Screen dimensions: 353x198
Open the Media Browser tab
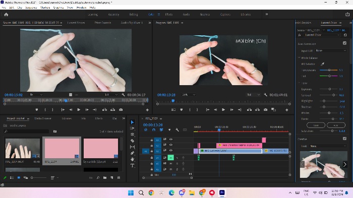click(x=42, y=118)
